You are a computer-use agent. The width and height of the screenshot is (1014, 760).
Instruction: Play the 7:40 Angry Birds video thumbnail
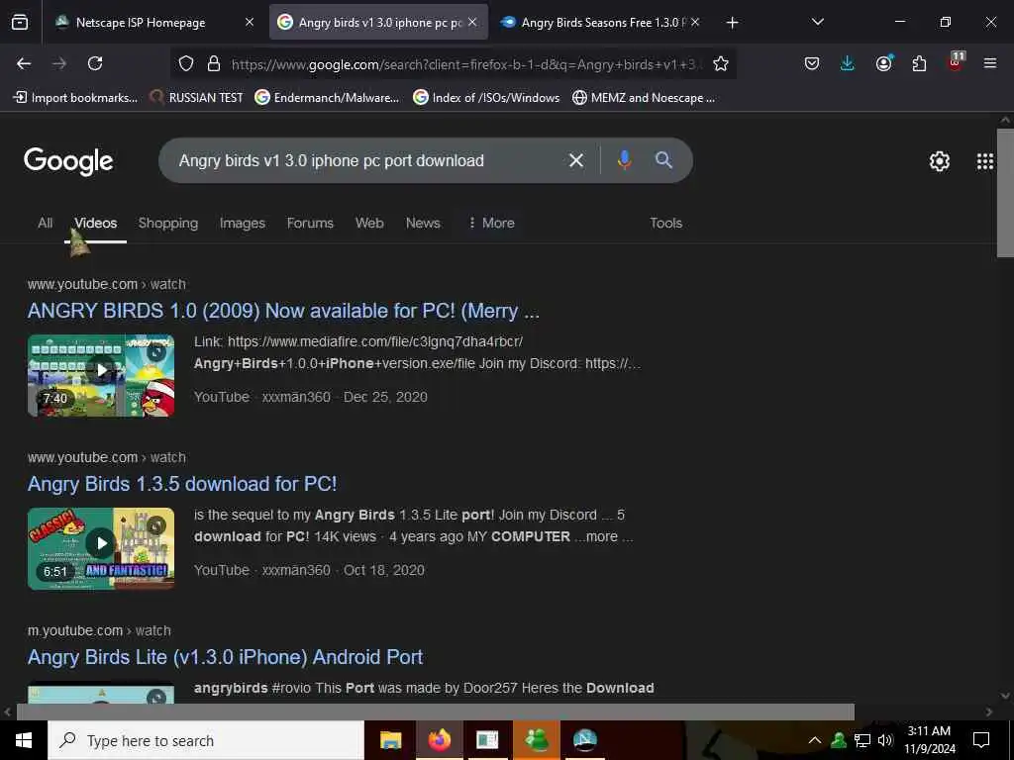101,375
